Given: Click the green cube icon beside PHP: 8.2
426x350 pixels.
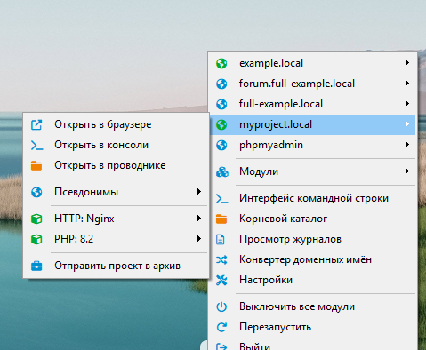Looking at the screenshot, I should [x=36, y=239].
